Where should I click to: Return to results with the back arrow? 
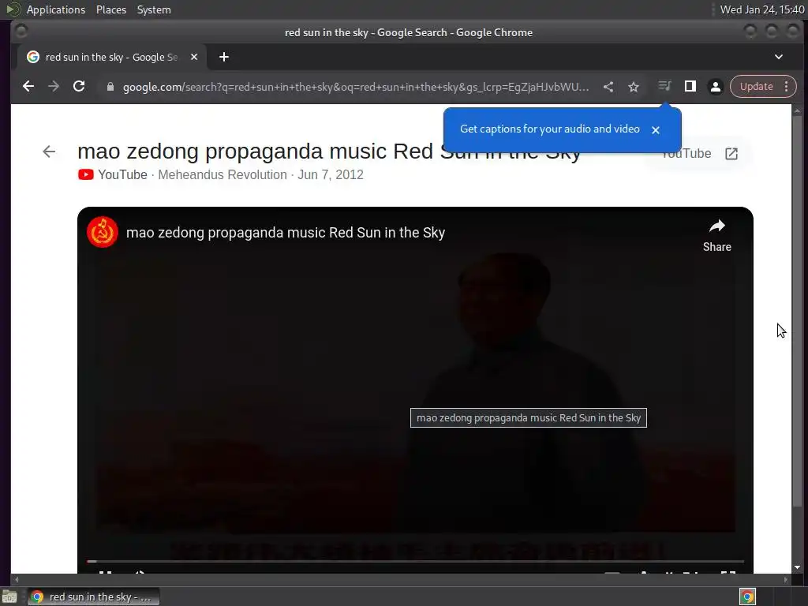pos(49,151)
